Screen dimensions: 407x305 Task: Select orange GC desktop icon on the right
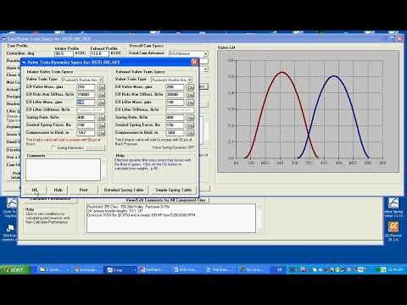[x=393, y=231]
